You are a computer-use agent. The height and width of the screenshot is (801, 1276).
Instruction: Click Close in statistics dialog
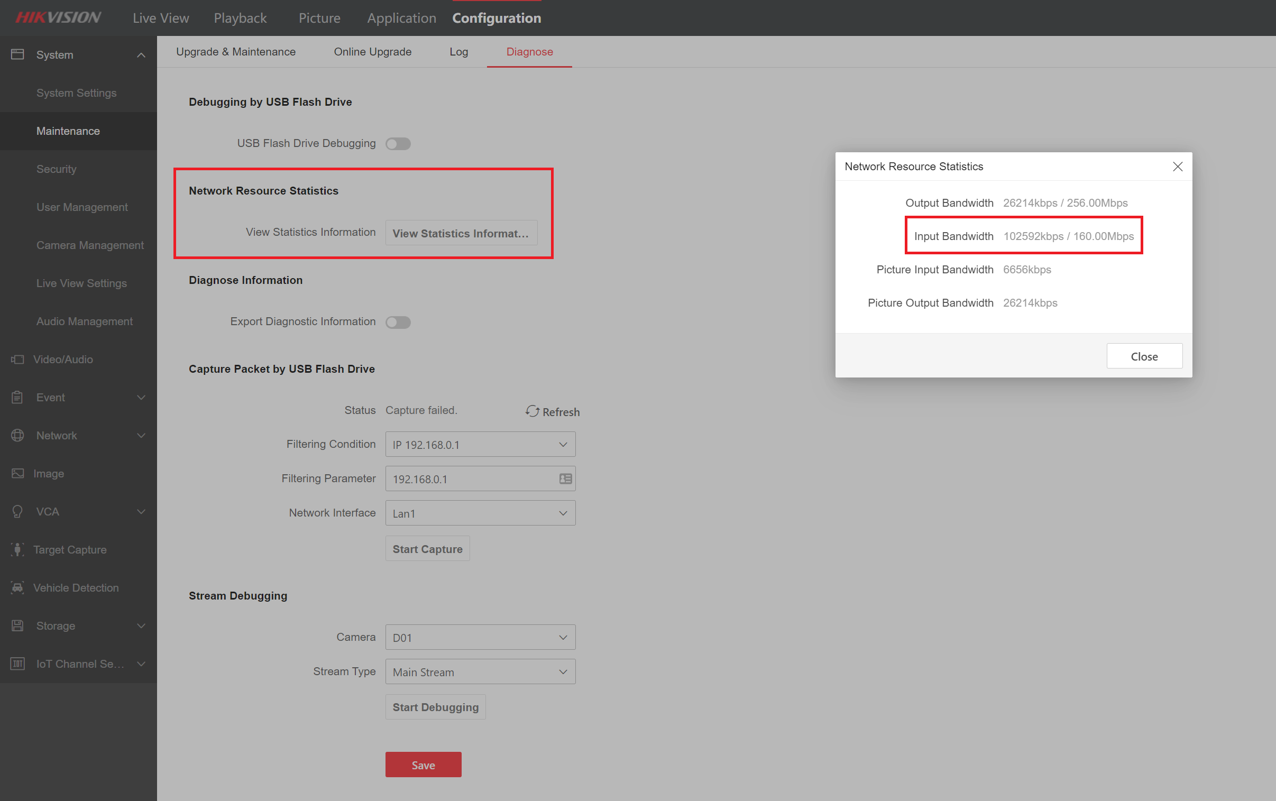point(1144,356)
